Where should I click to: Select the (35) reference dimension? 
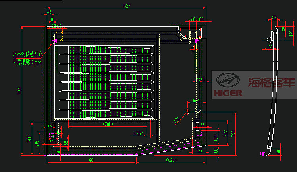click(139, 133)
